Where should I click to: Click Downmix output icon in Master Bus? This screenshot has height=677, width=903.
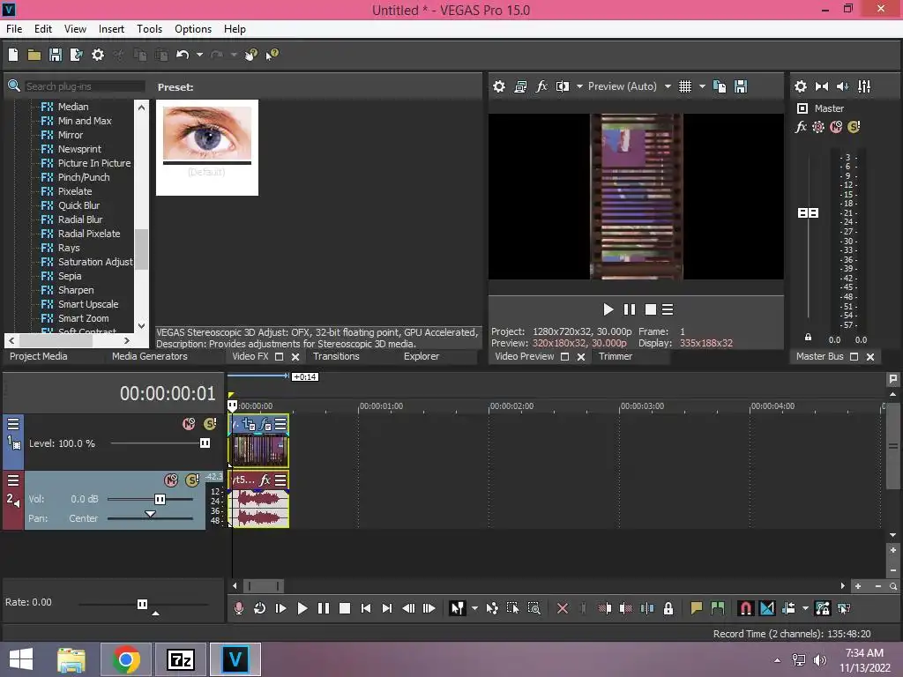pos(822,86)
